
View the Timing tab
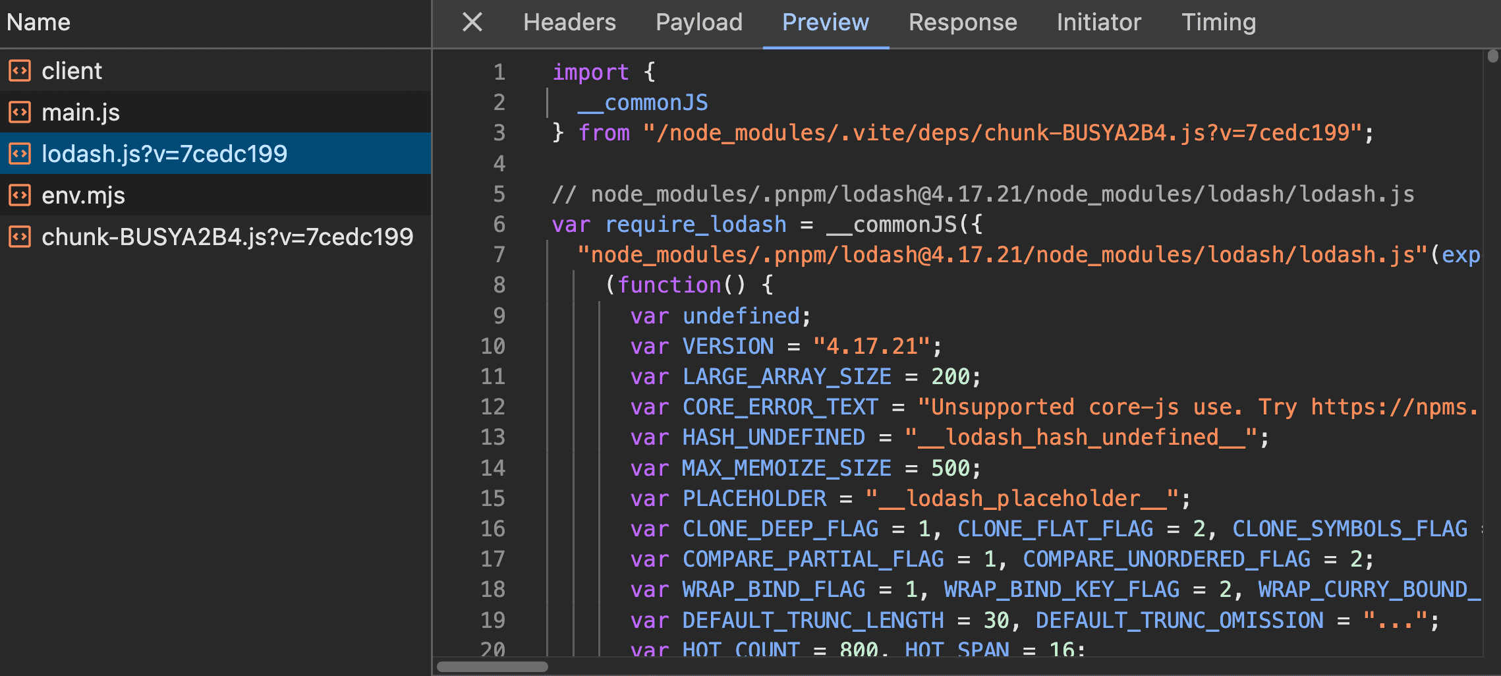click(1218, 22)
